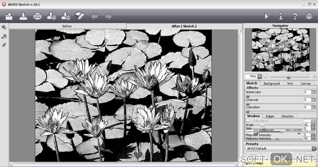The height and width of the screenshot is (167, 318).
Task: Load presets with the upload-gear icon
Action: coord(51,16)
